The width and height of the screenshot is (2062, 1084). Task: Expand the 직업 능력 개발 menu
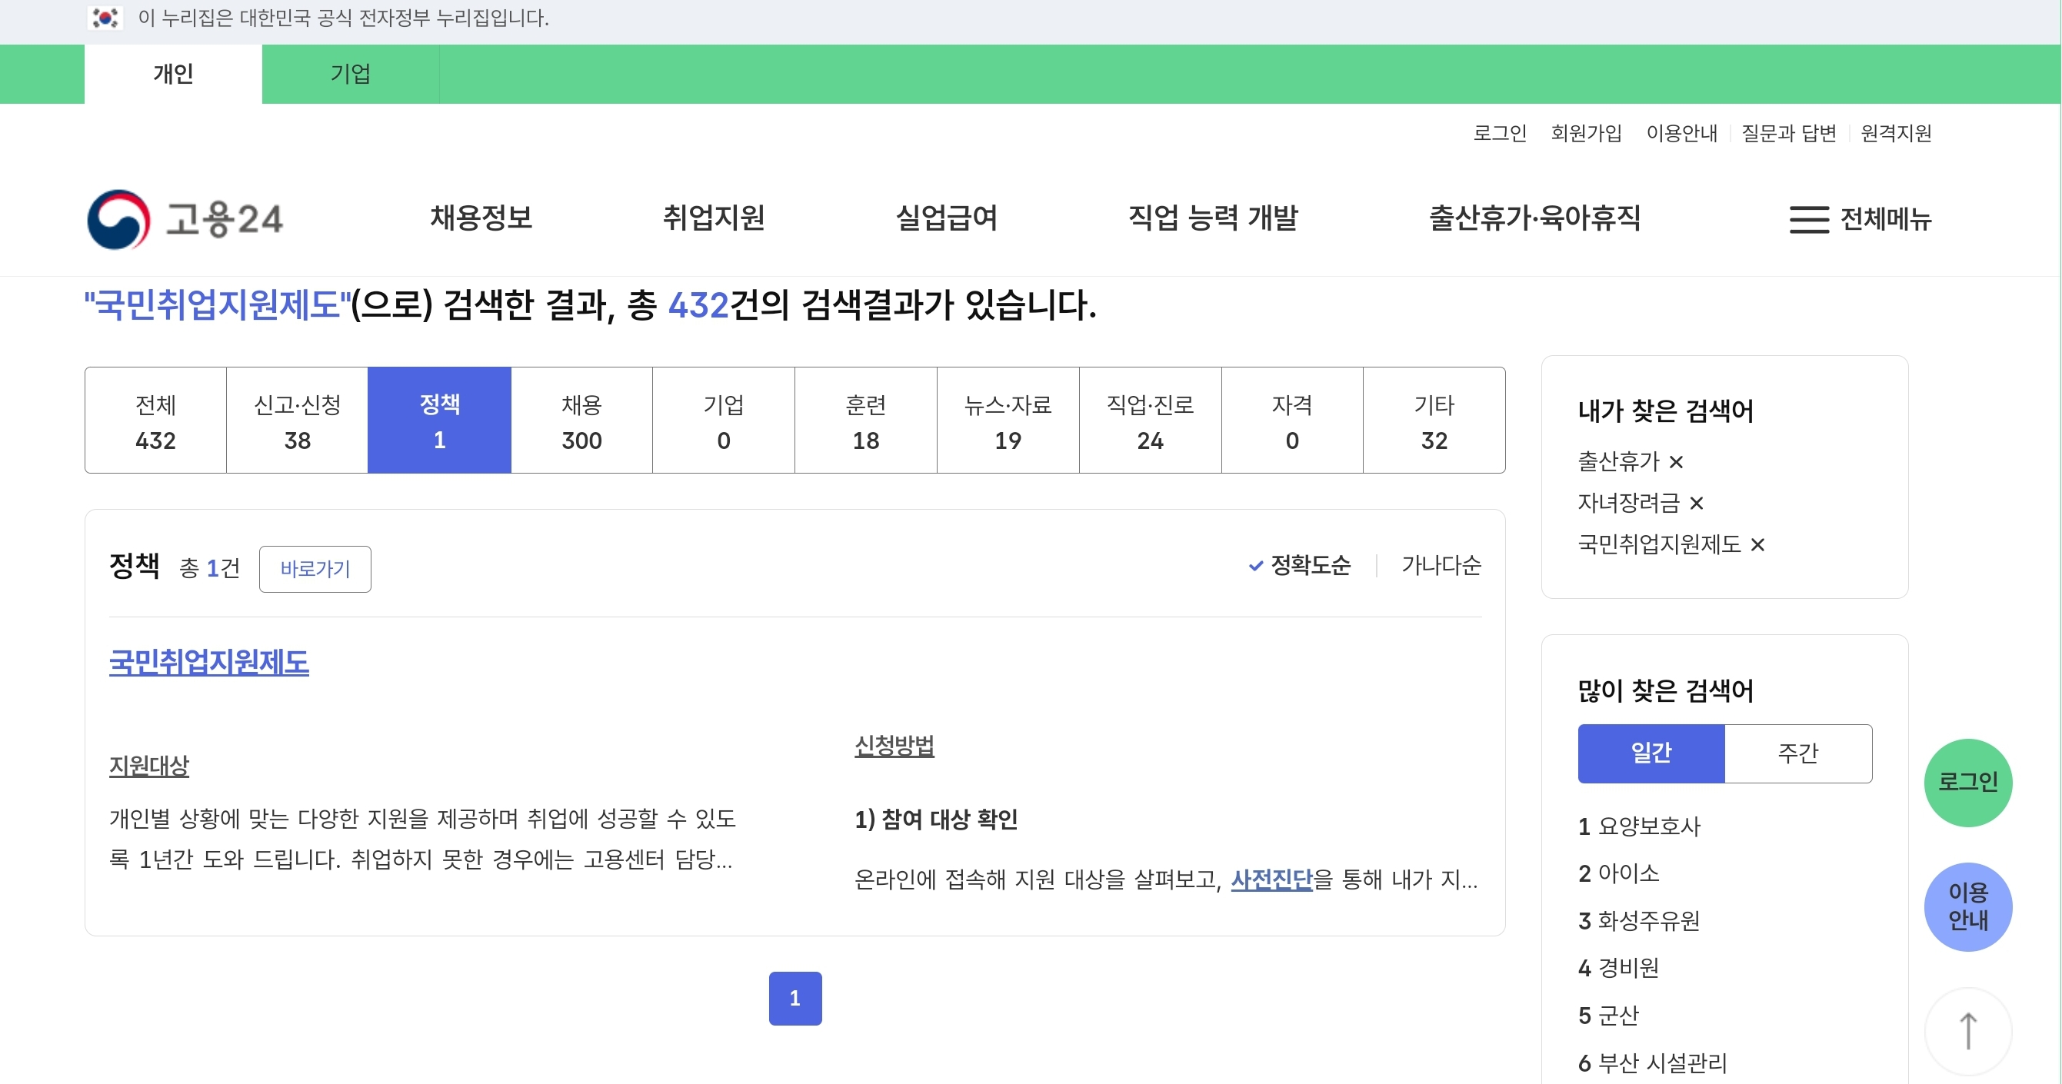(x=1213, y=218)
